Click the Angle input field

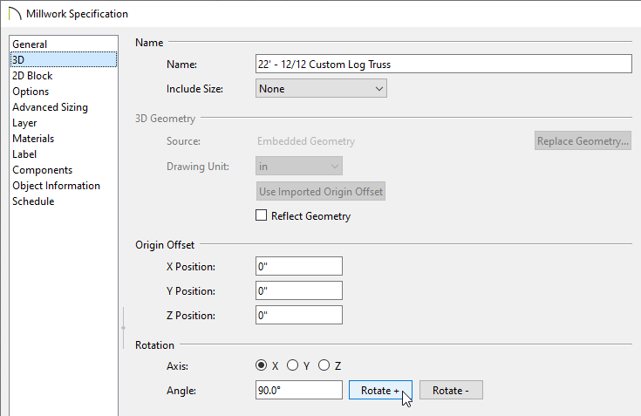click(x=299, y=390)
